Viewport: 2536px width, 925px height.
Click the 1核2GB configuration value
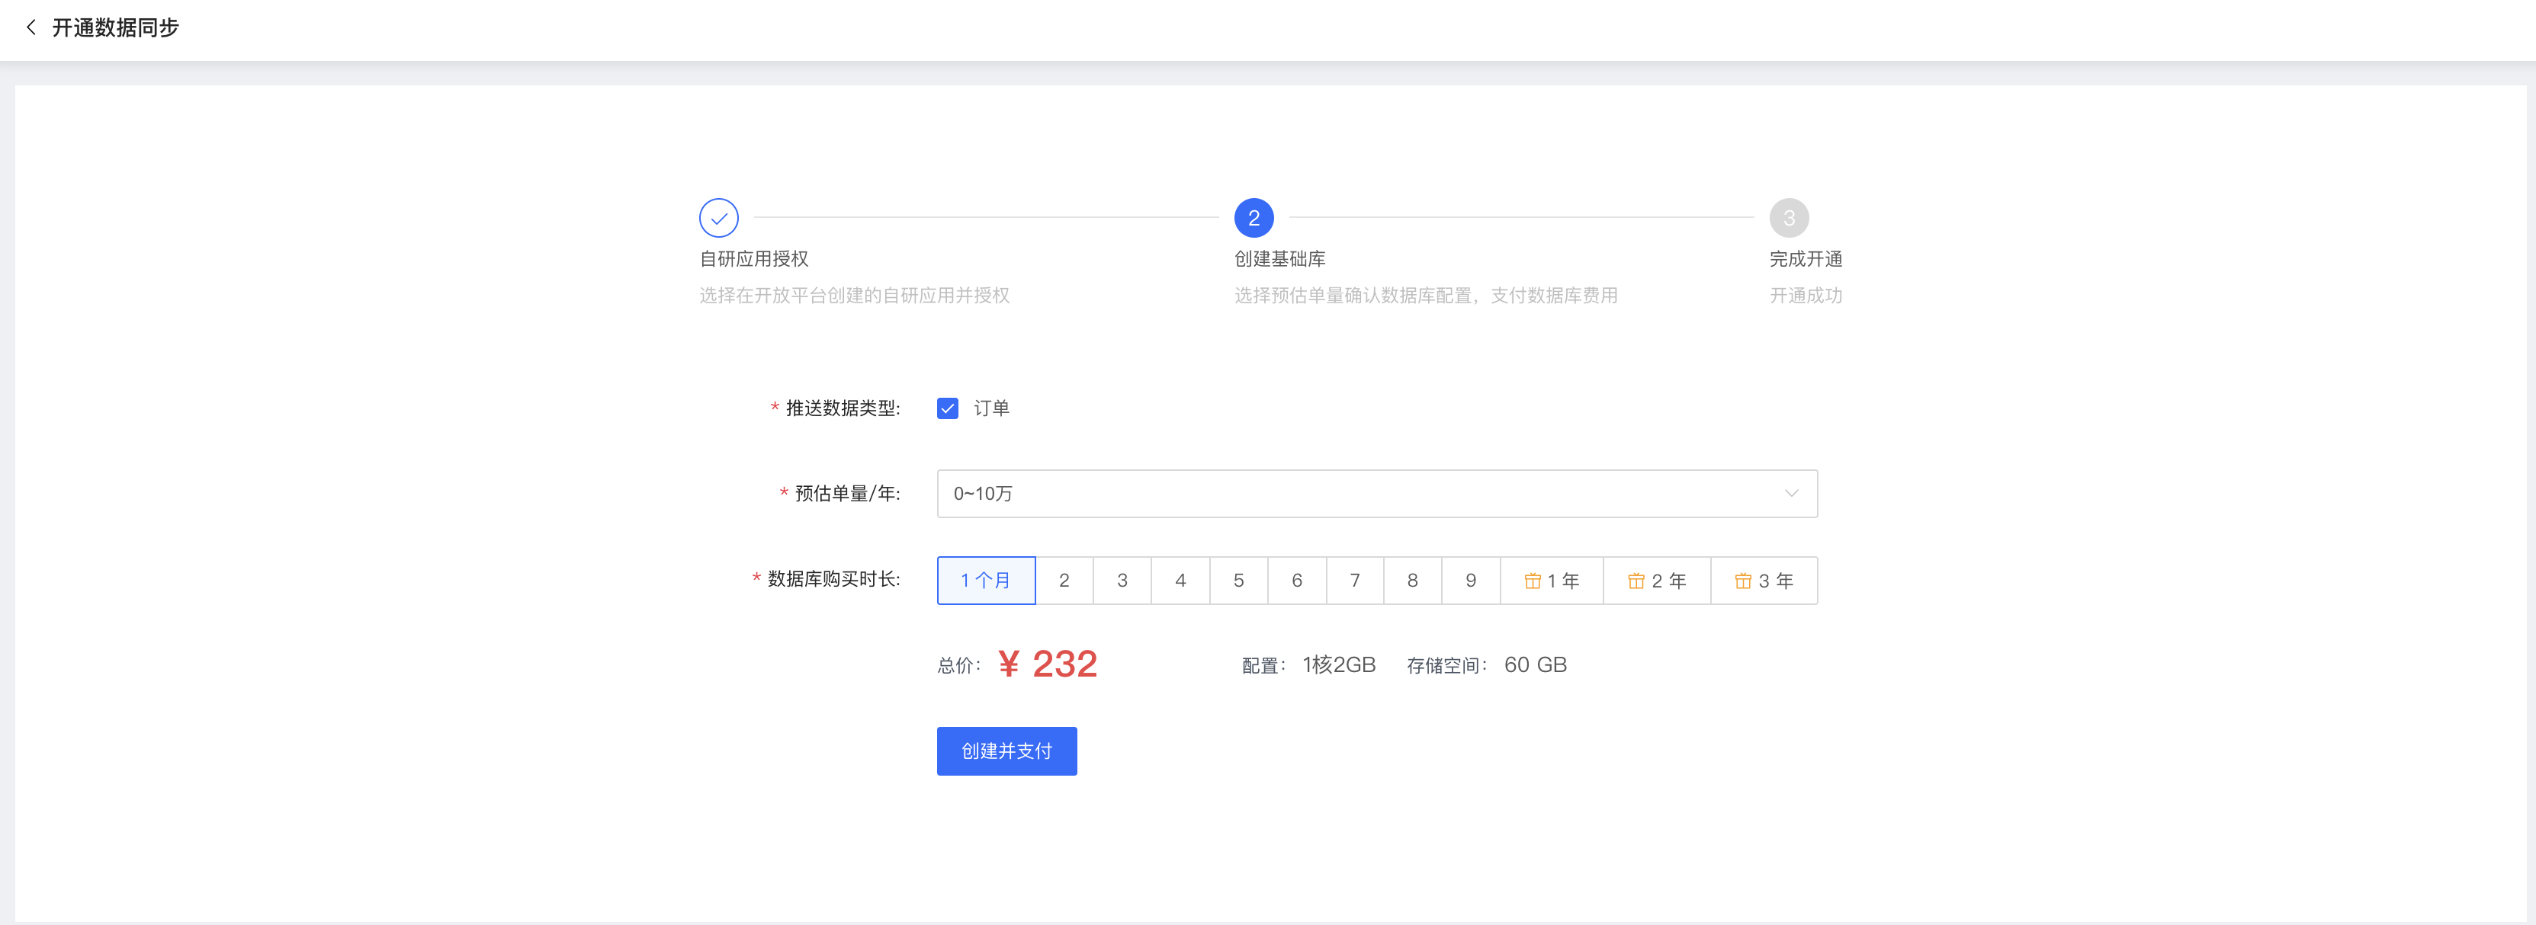1339,665
